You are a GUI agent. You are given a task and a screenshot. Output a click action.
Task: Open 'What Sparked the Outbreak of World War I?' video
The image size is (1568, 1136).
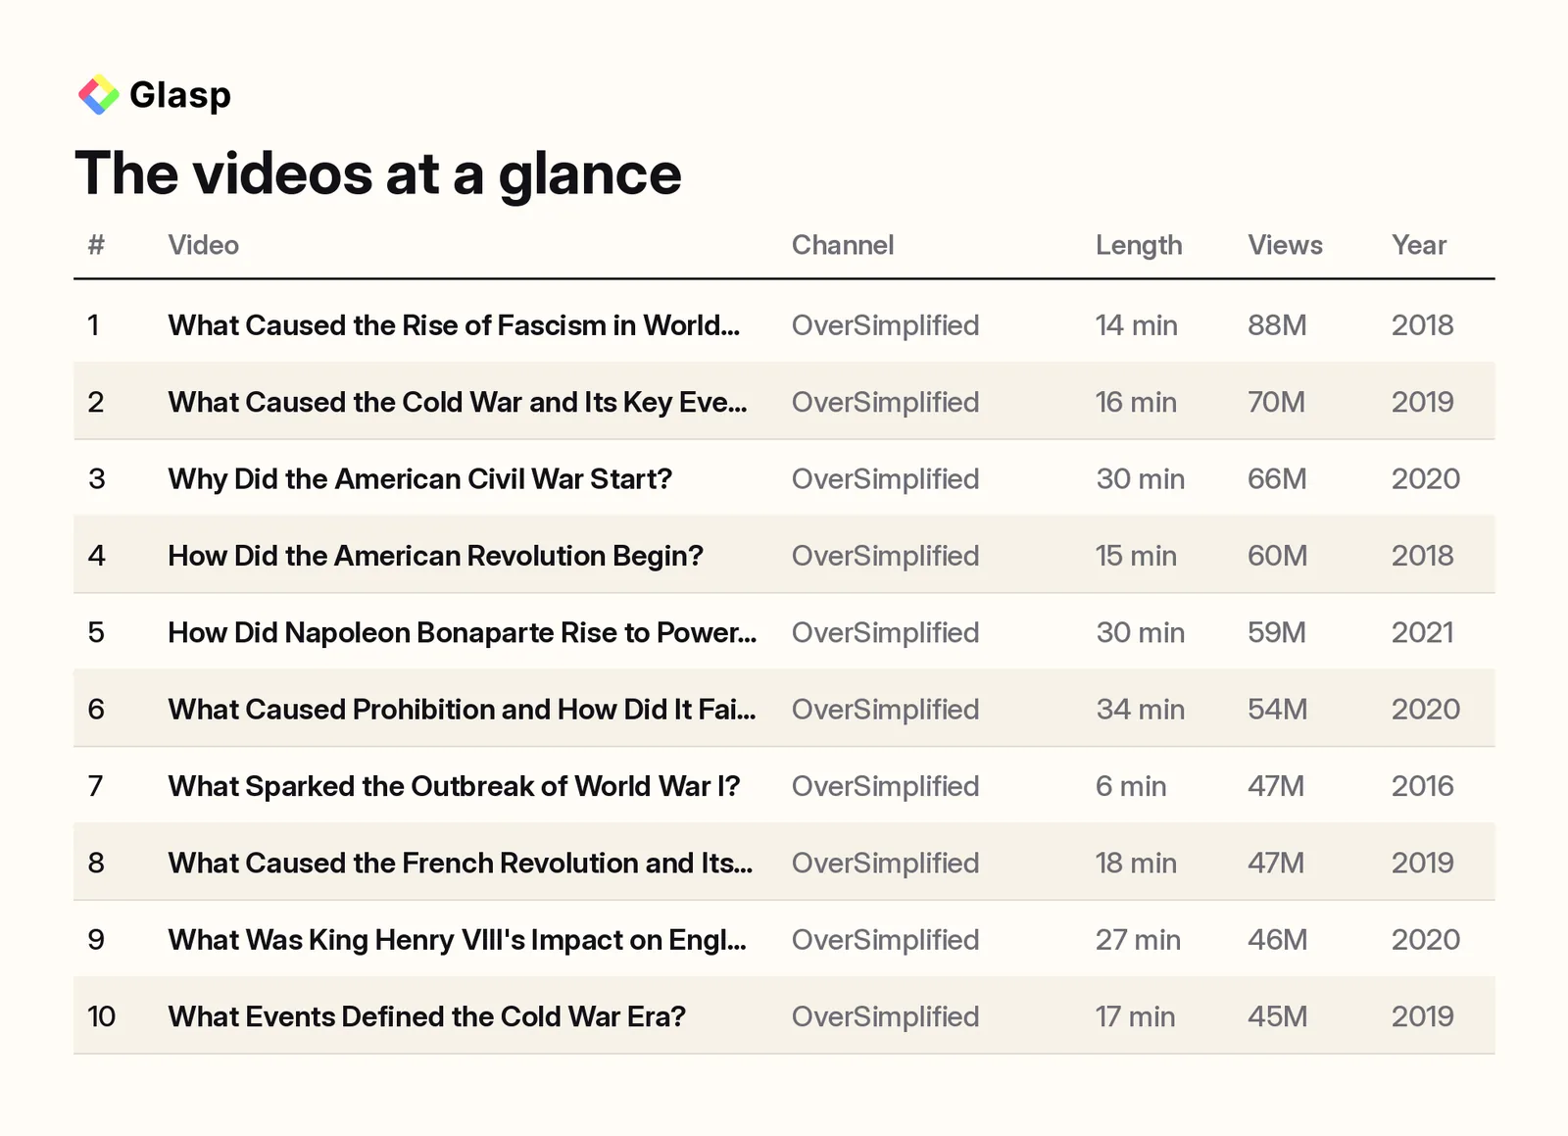click(454, 786)
